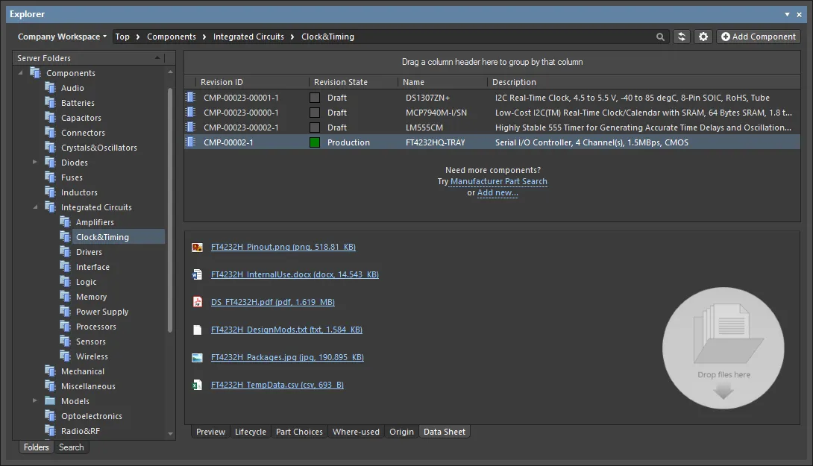Select the Power Supply folder
This screenshot has width=813, height=466.
(102, 312)
